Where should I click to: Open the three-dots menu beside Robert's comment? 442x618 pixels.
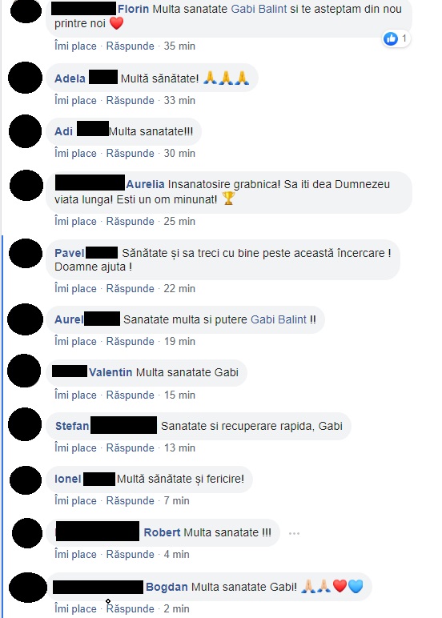pyautogui.click(x=294, y=533)
